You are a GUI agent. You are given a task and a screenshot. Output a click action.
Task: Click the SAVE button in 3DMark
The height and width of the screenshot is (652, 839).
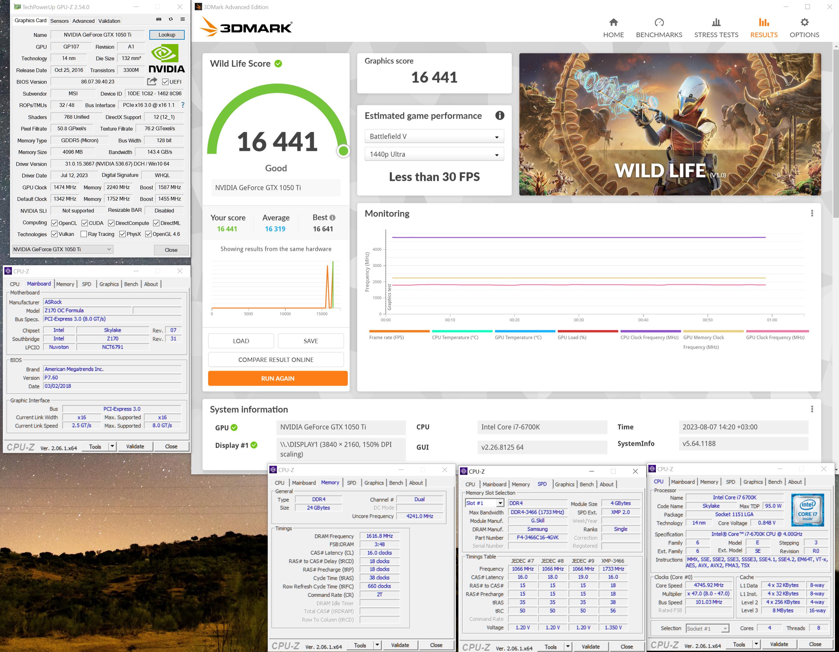point(311,341)
